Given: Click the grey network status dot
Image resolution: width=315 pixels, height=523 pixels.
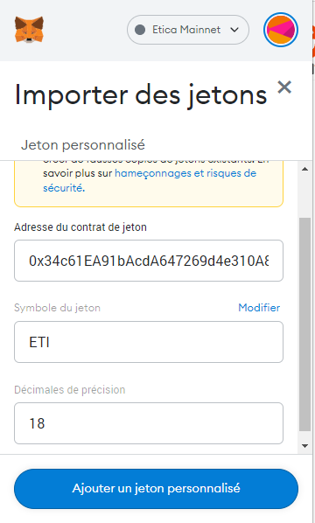Looking at the screenshot, I should coord(140,30).
